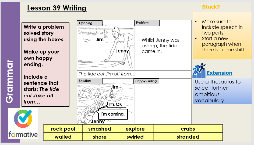Select the 'rock pool' vocabulary cell

tap(63, 129)
